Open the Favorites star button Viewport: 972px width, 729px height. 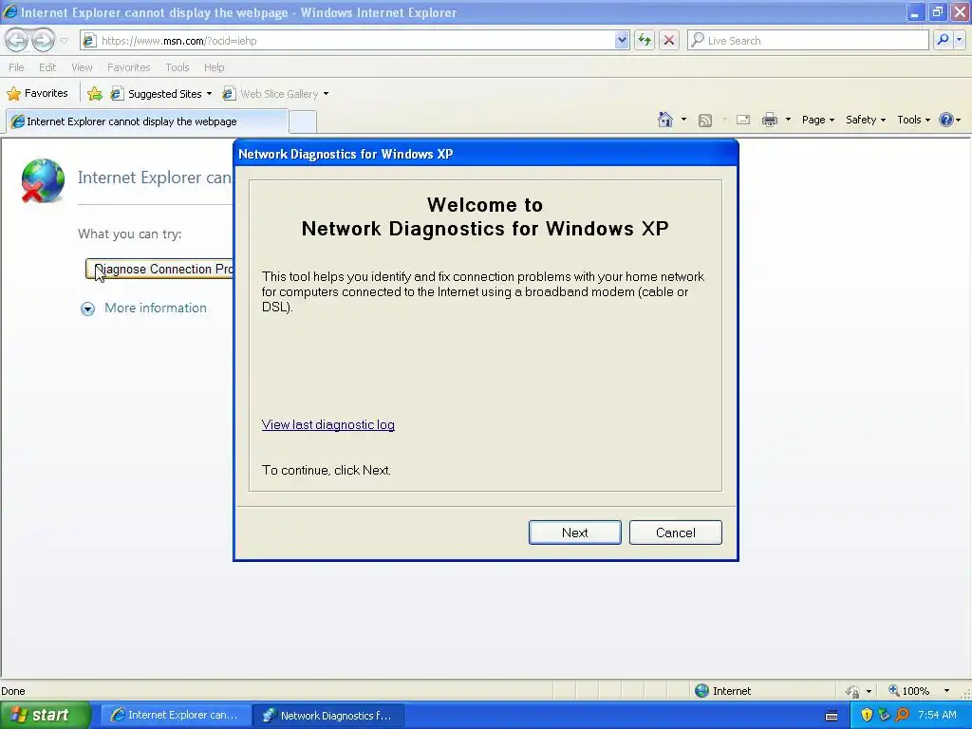point(37,94)
